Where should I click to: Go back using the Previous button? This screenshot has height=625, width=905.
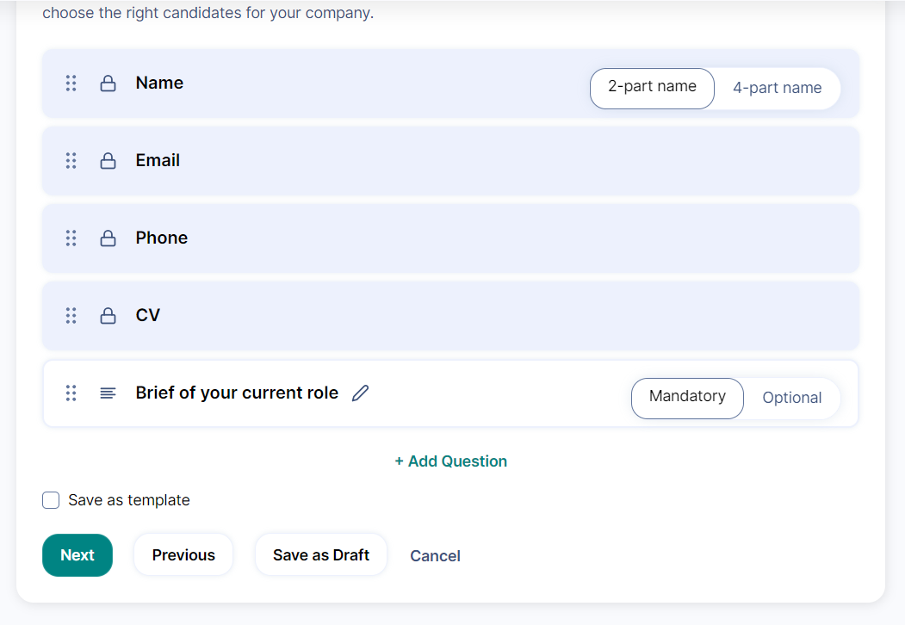tap(183, 555)
